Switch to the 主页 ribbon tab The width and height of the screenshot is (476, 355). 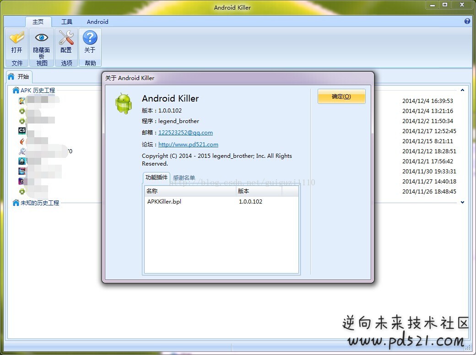click(x=38, y=22)
